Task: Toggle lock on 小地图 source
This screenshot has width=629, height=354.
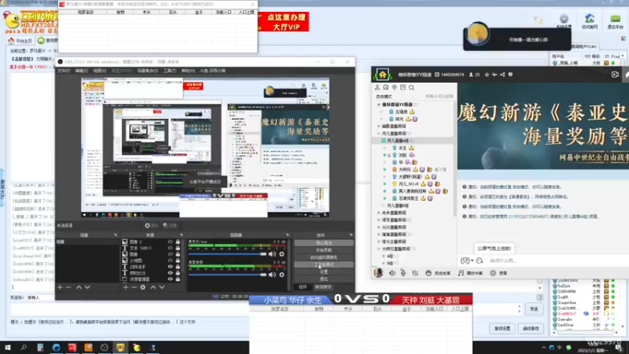Action: coord(178,260)
